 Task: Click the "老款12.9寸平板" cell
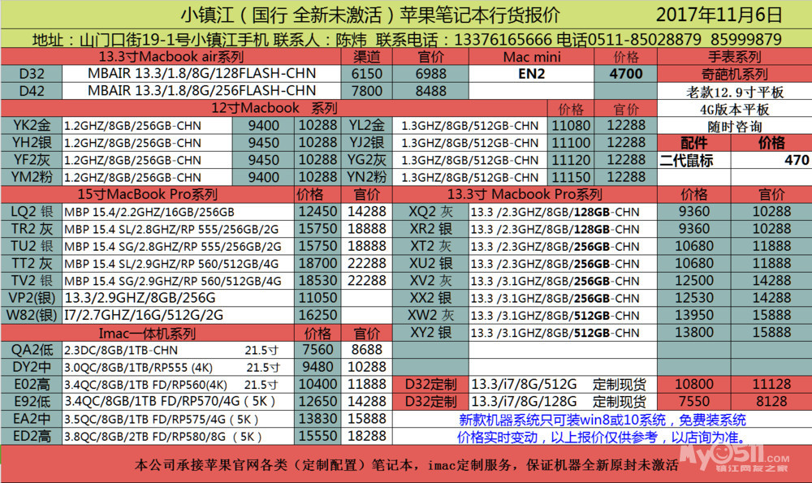[734, 93]
